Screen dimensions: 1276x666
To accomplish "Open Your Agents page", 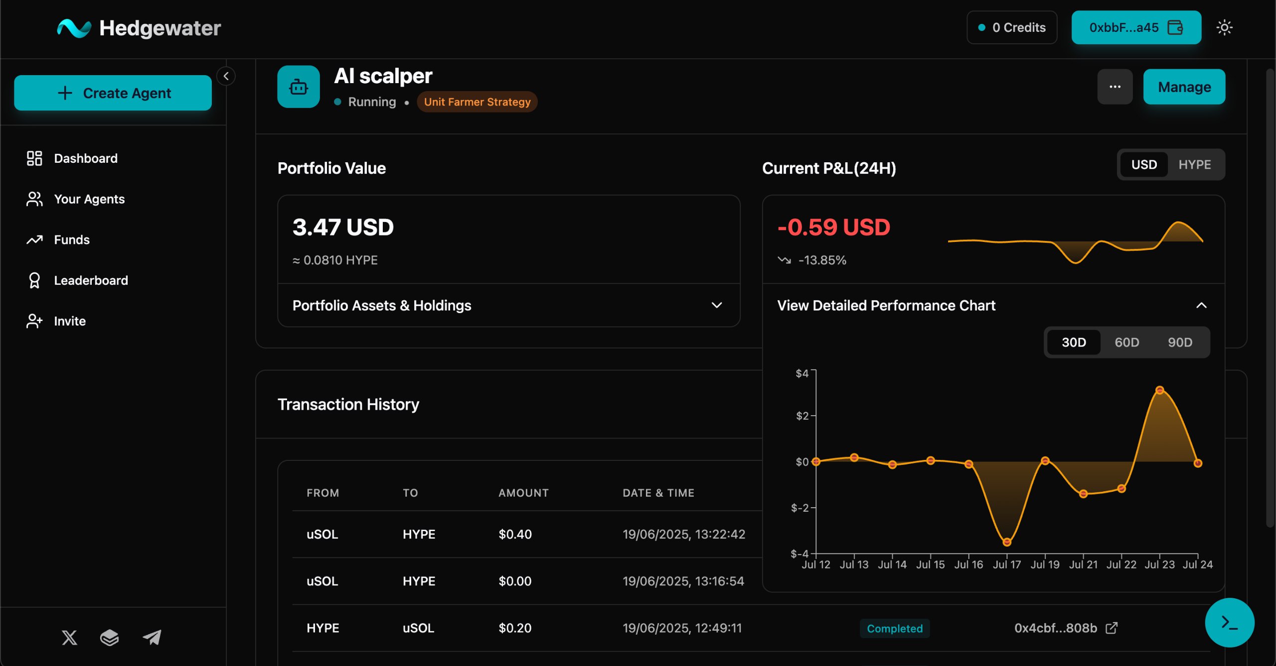I will [113, 199].
